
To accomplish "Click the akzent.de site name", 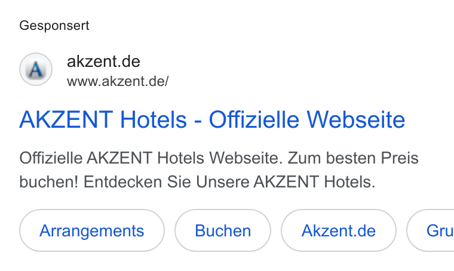I will [x=103, y=61].
